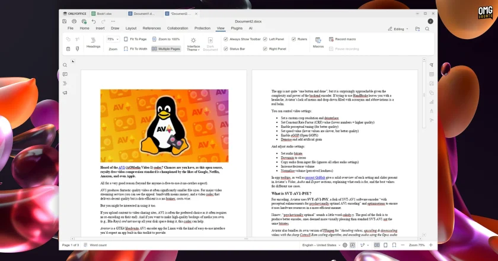498x261 pixels.
Task: Open the Plugins ribbon tab
Action: coord(237,28)
